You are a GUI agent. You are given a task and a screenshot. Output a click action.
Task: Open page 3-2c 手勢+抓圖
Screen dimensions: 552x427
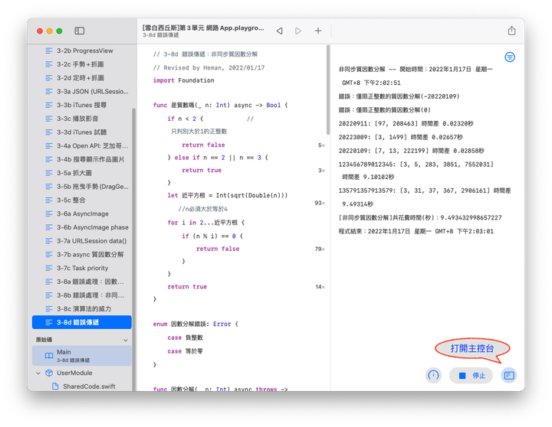pyautogui.click(x=82, y=64)
